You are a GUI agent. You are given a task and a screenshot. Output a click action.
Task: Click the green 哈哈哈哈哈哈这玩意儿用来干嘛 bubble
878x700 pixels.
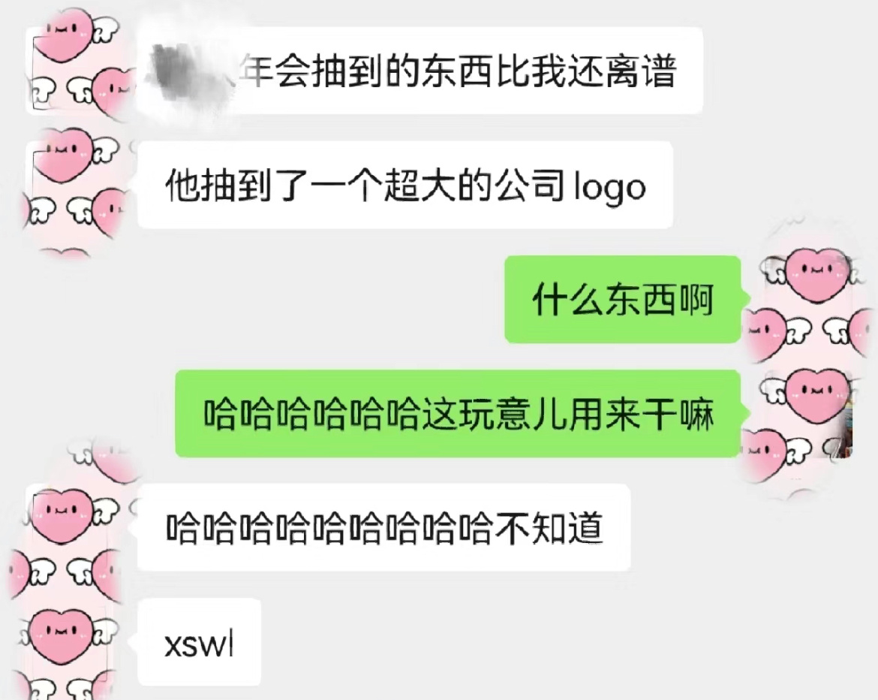(x=459, y=414)
